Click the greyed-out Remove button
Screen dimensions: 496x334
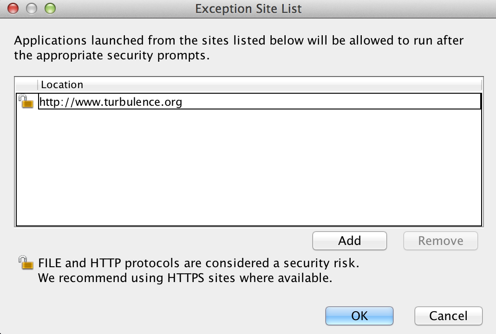[440, 241]
